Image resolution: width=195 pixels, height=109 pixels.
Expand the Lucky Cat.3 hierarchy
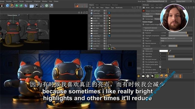(89, 43)
